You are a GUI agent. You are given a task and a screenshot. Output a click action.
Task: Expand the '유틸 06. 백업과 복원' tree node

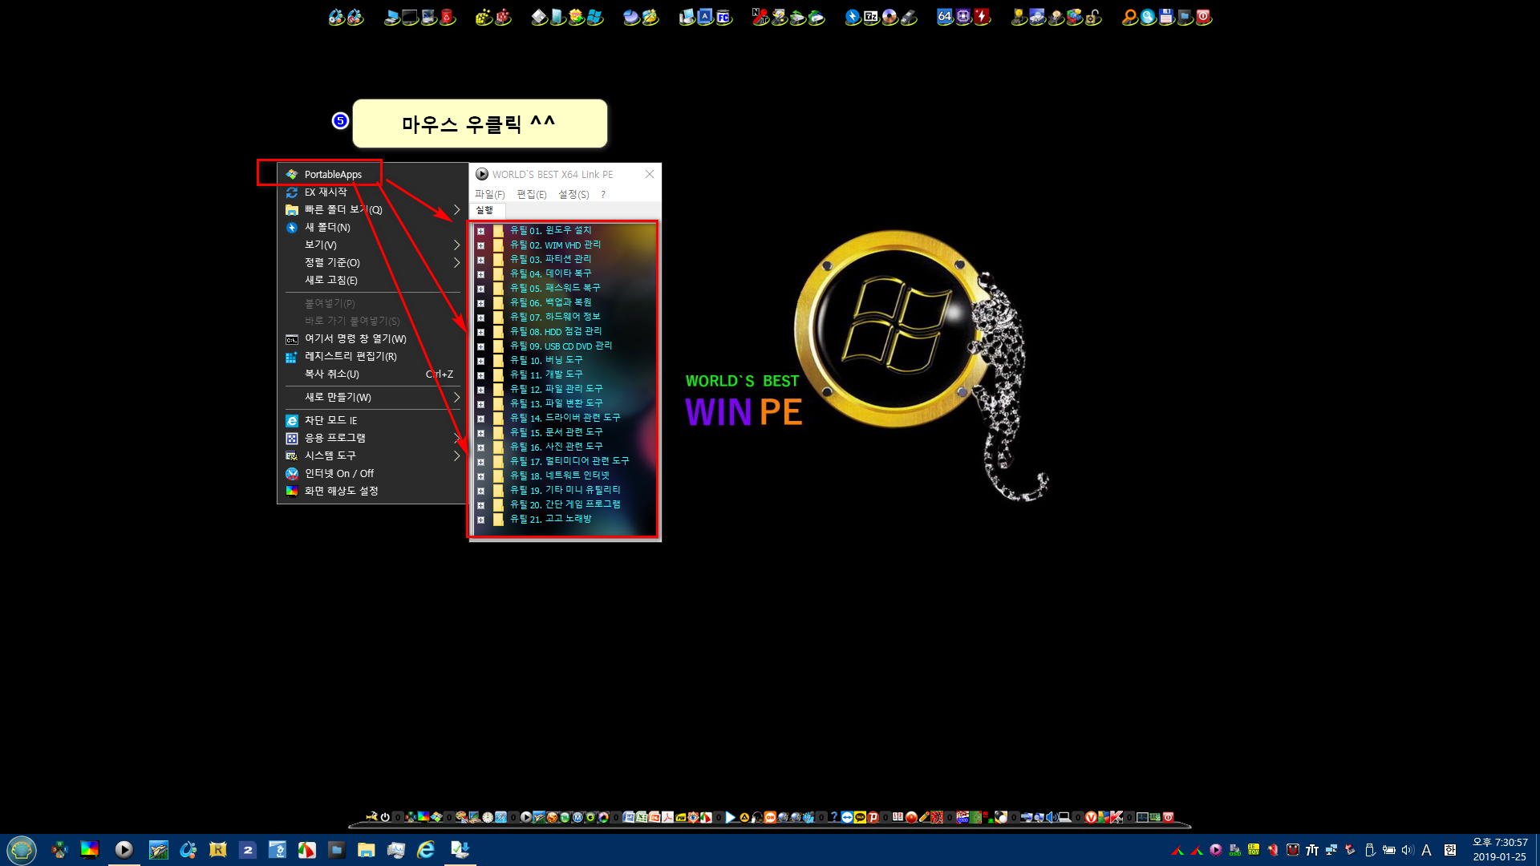[480, 303]
